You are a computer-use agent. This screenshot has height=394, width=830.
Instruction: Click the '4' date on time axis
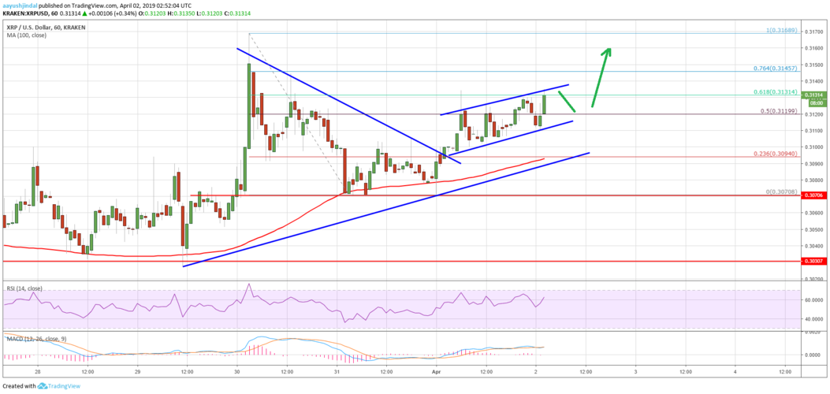(735, 372)
